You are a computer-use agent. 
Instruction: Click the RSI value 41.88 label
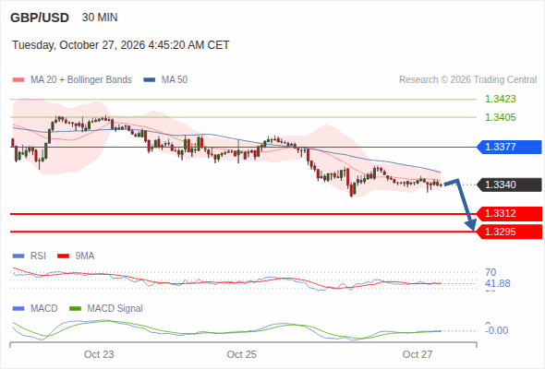click(498, 283)
